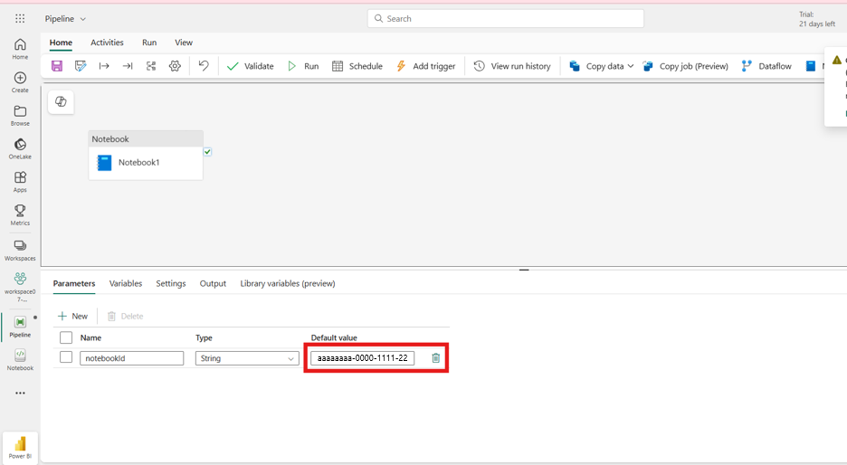Click the Notebook activity header
The image size is (847, 465).
146,138
